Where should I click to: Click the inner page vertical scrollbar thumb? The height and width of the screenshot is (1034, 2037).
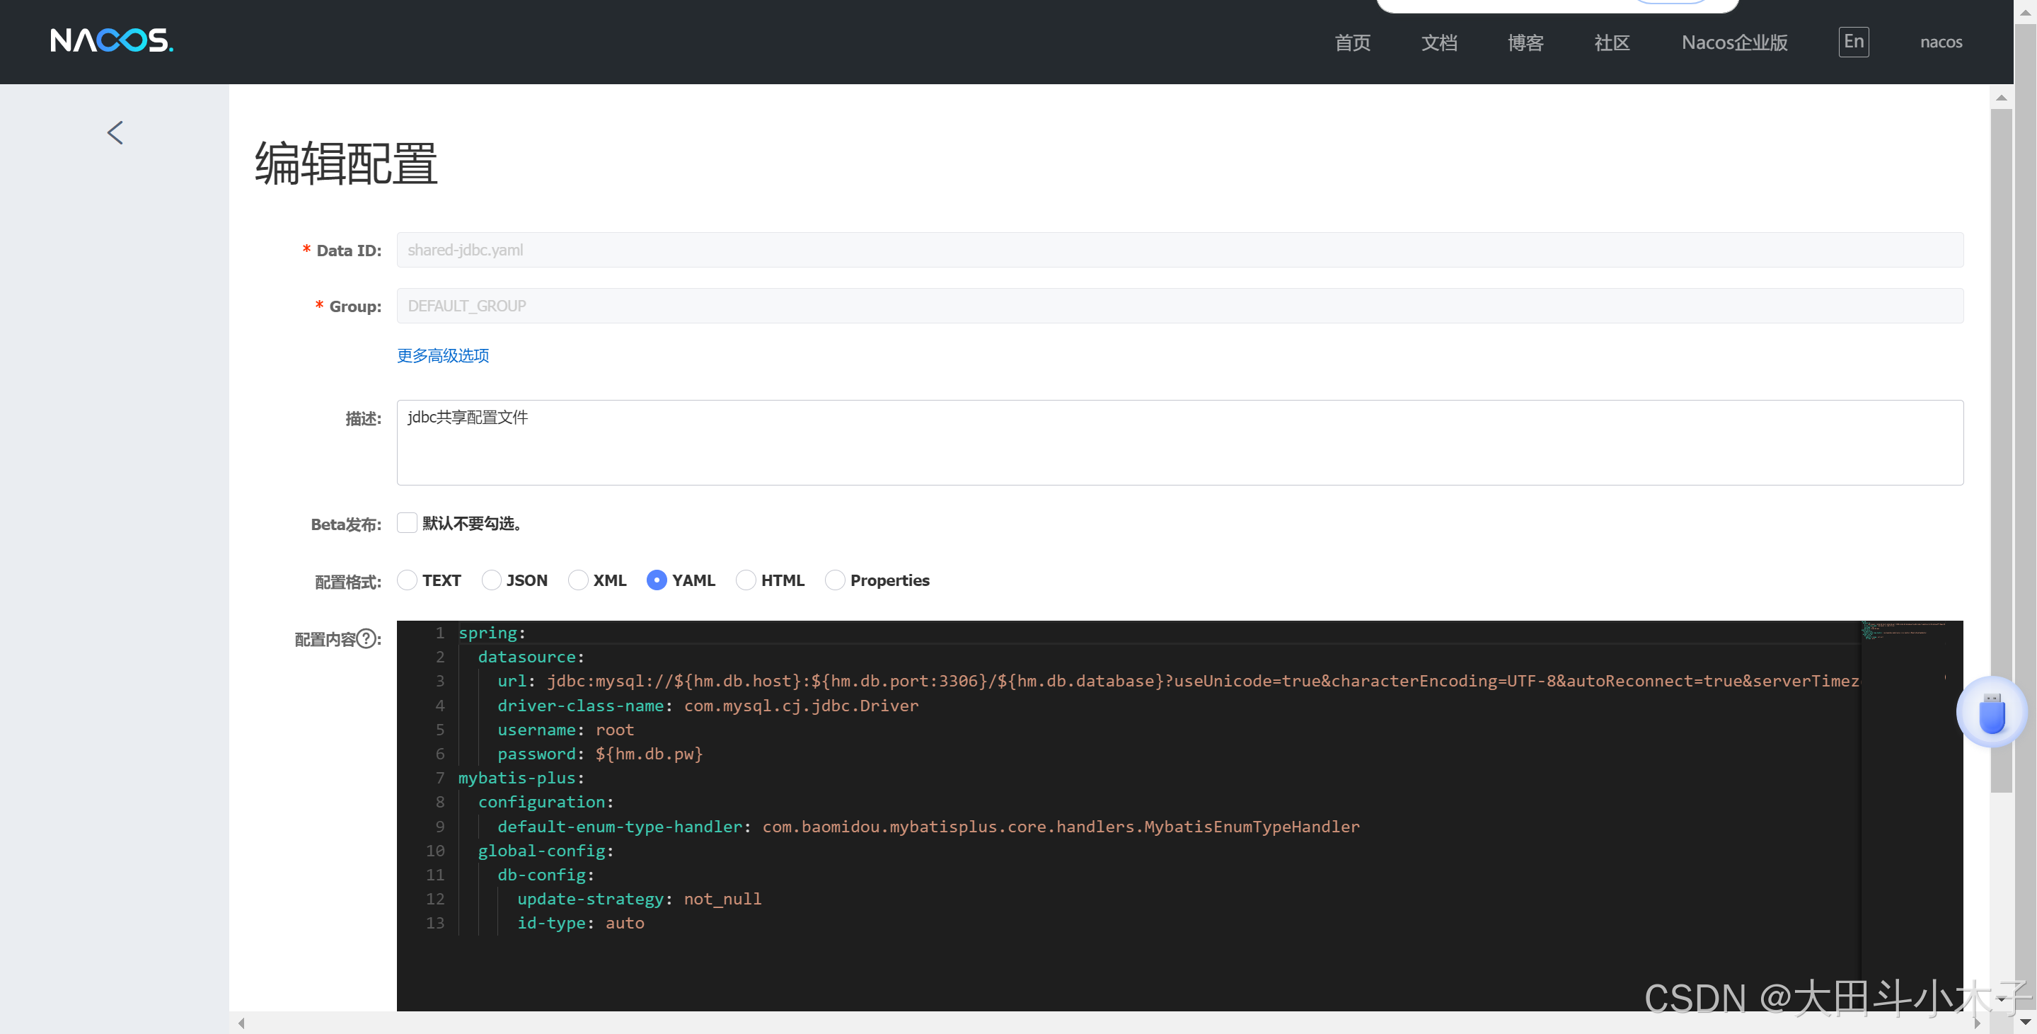[2001, 451]
